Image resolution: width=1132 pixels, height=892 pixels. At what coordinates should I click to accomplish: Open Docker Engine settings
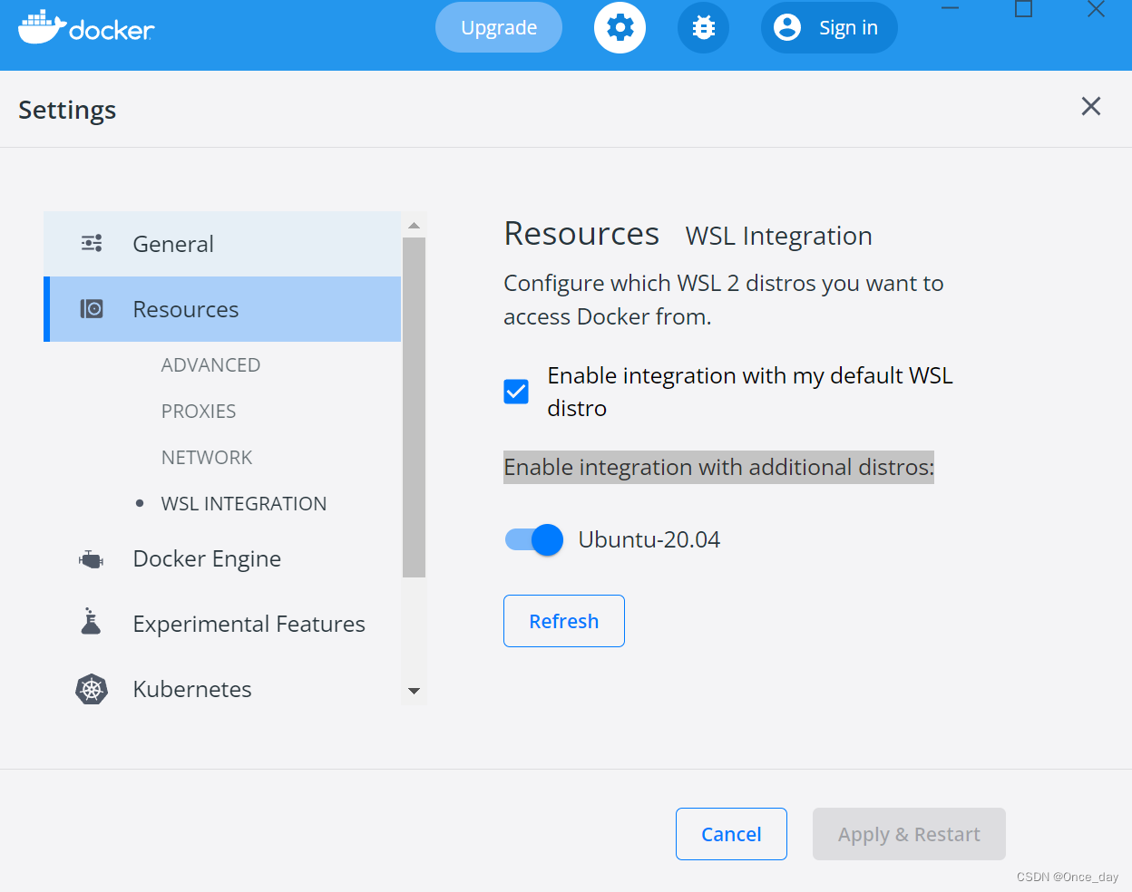pos(207,559)
